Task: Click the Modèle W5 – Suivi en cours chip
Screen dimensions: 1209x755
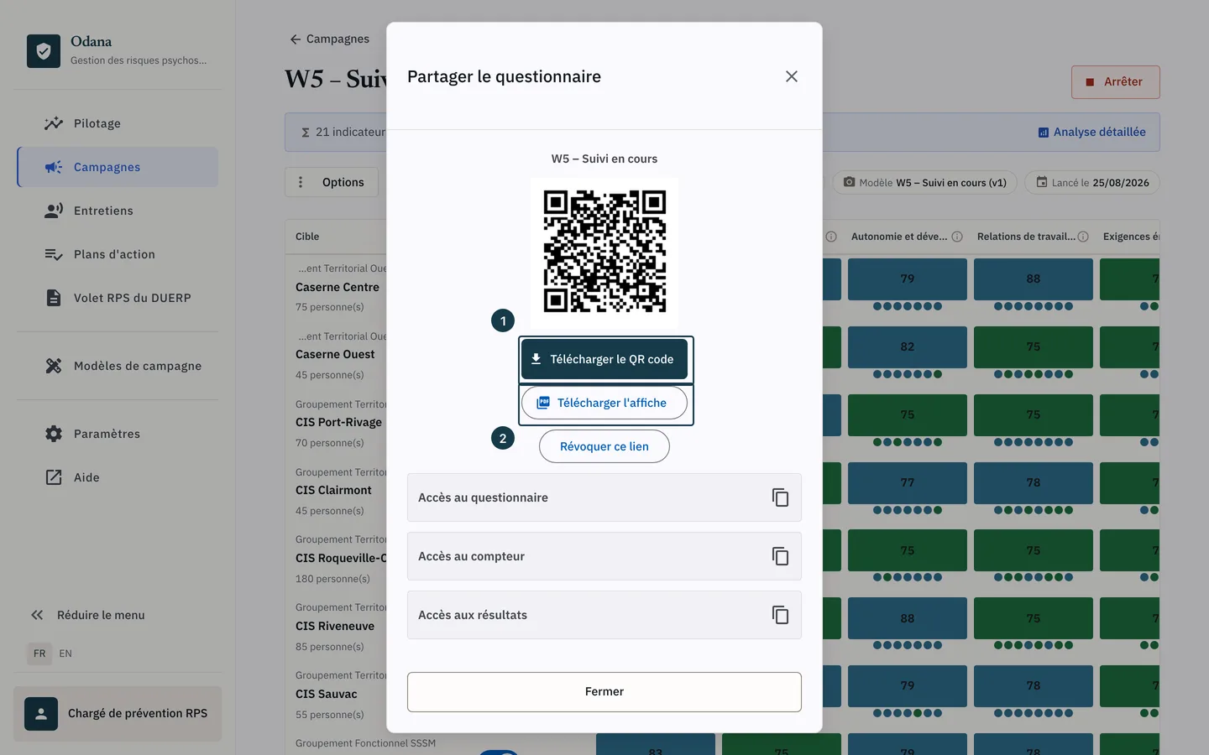Action: 924,182
